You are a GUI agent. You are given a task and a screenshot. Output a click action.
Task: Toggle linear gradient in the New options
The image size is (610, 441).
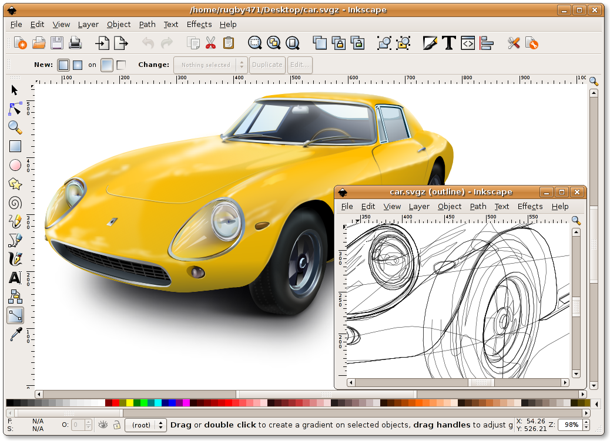63,65
